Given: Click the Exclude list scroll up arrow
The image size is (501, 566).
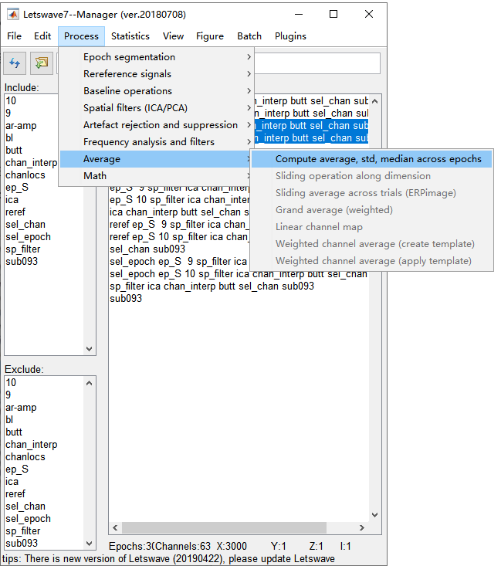Looking at the screenshot, I should coord(89,383).
